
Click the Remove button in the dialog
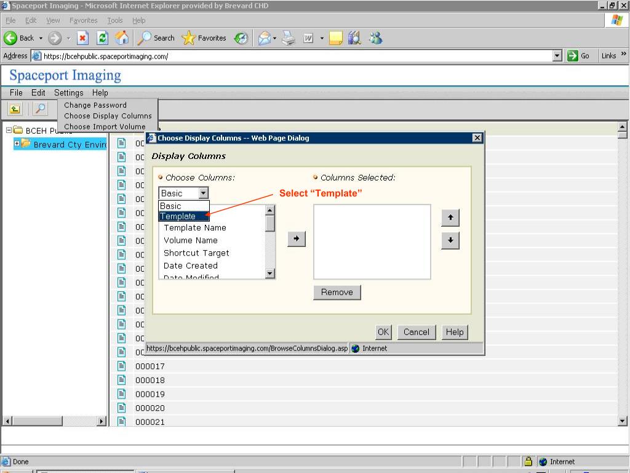(x=337, y=293)
